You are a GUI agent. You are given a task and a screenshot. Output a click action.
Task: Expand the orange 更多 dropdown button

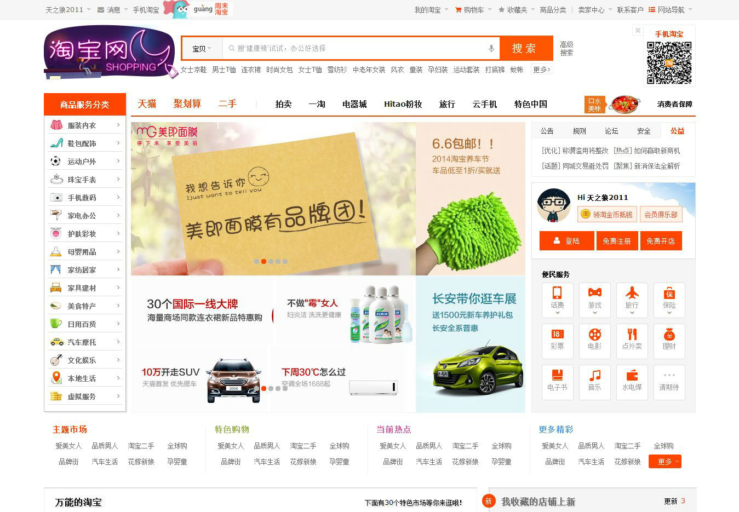665,462
